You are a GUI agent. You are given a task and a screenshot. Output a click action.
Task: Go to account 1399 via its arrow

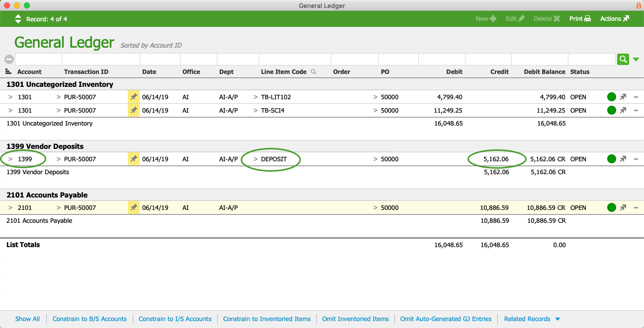point(10,159)
